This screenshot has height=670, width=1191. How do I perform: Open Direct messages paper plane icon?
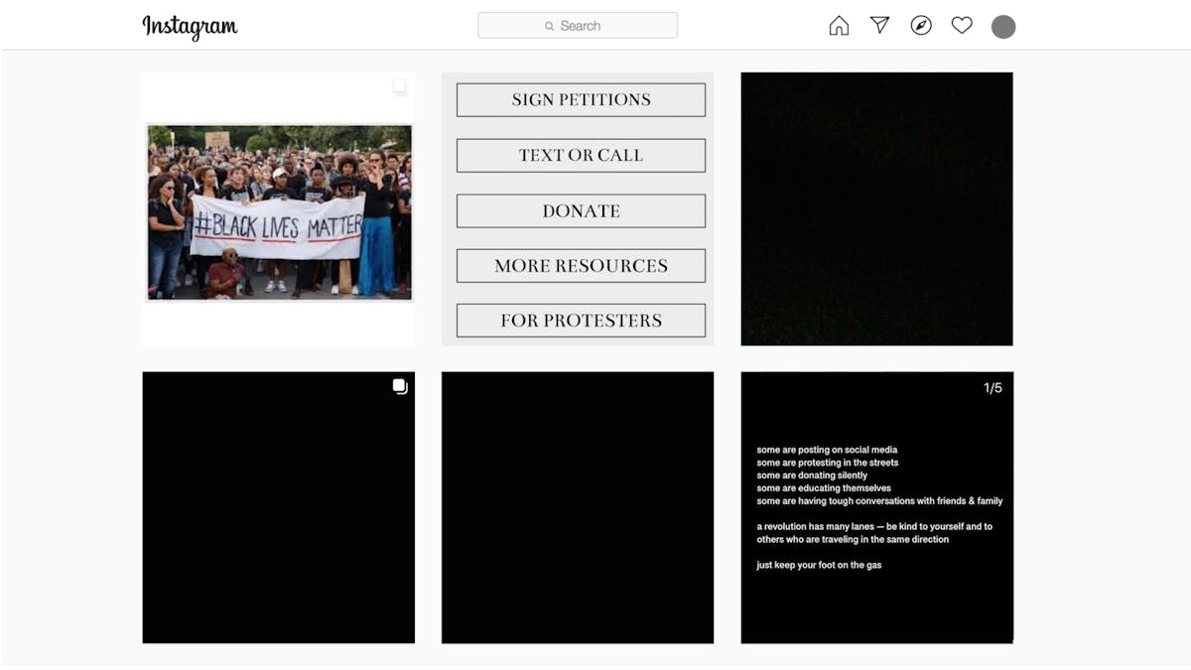click(879, 26)
